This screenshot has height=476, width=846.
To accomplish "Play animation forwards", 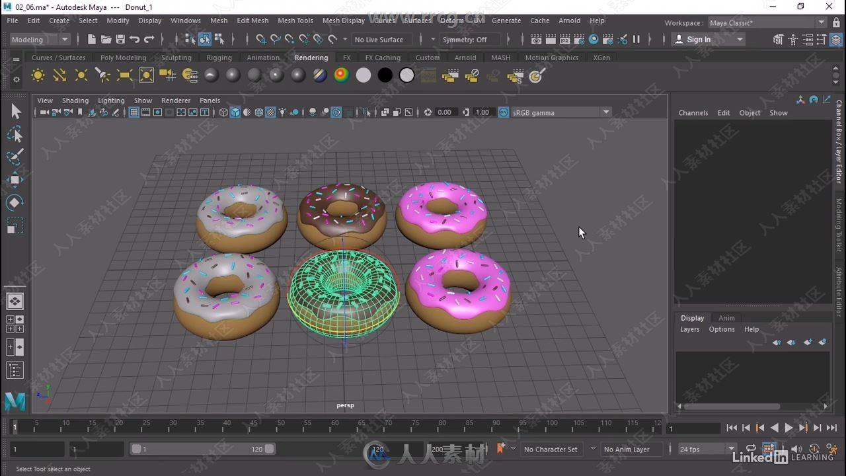I will 788,428.
